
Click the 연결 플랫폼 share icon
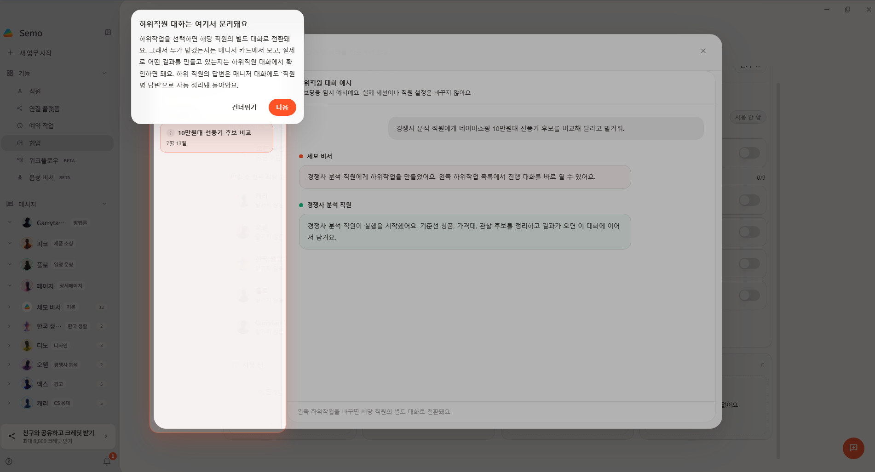(20, 108)
